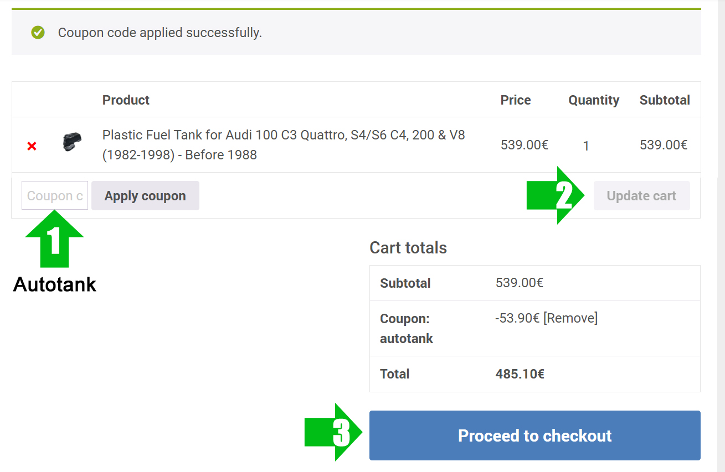Apply the coupon with Apply coupon button
The width and height of the screenshot is (725, 472).
[145, 196]
